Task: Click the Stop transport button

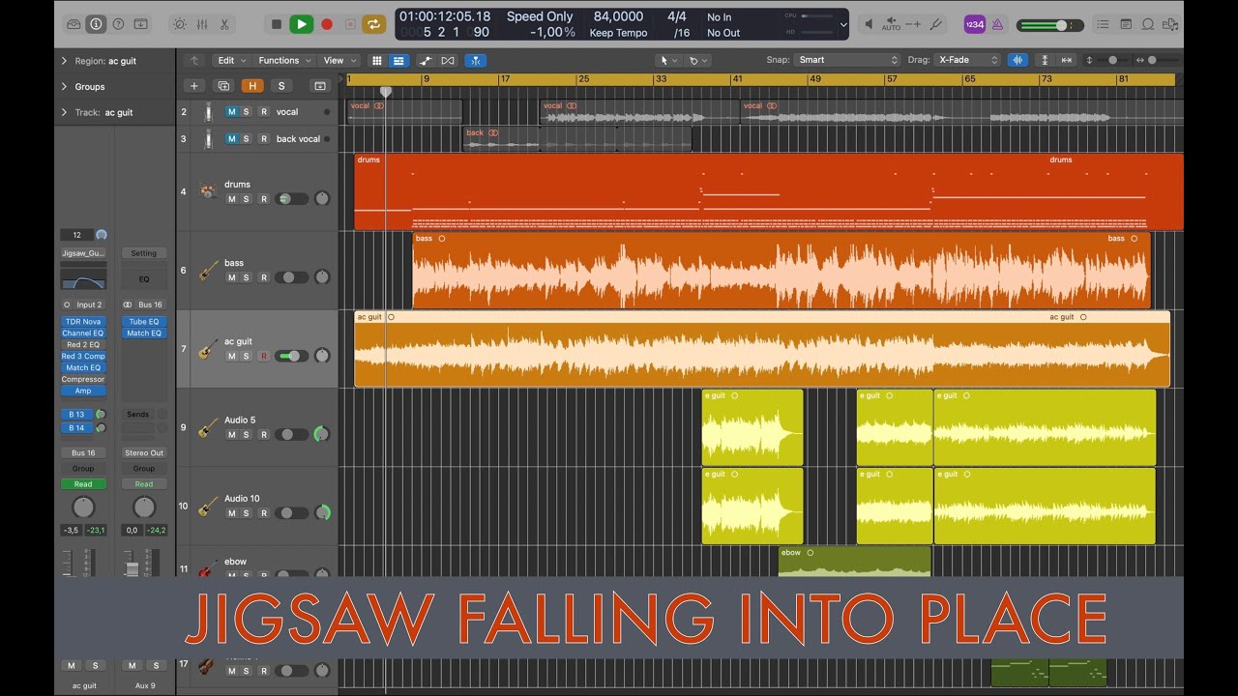Action: 277,24
